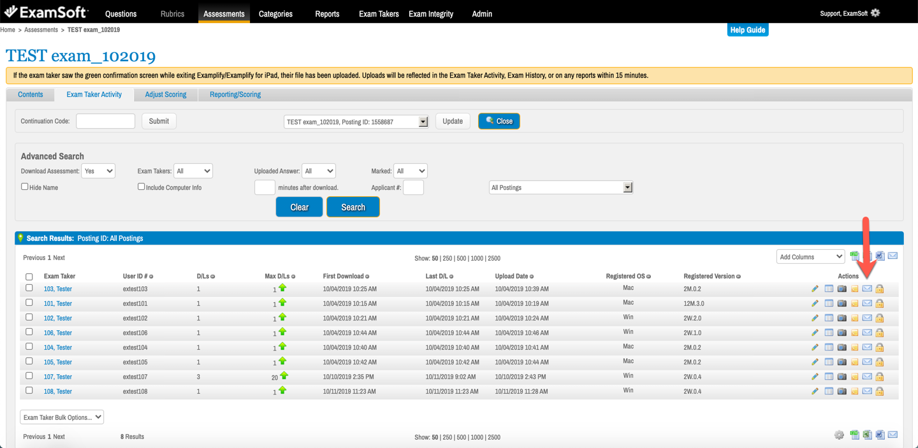This screenshot has height=448, width=918.
Task: Click the CSV export icon beside the gray gear
Action: 854,435
